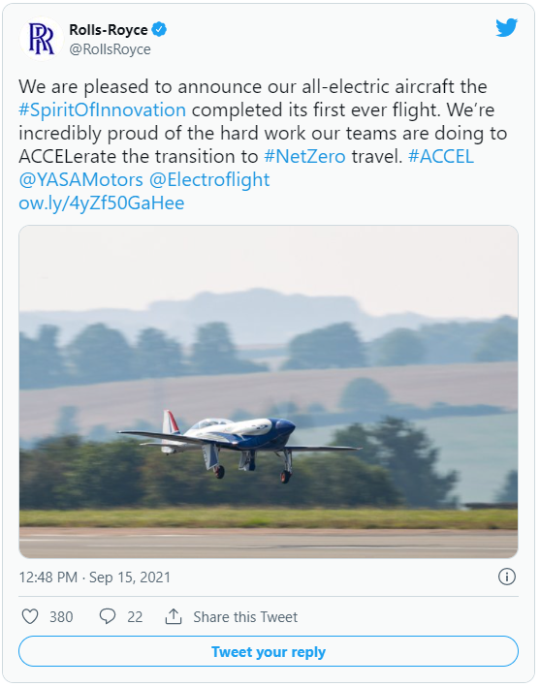Click the 380 likes count
The width and height of the screenshot is (540, 687).
point(61,617)
